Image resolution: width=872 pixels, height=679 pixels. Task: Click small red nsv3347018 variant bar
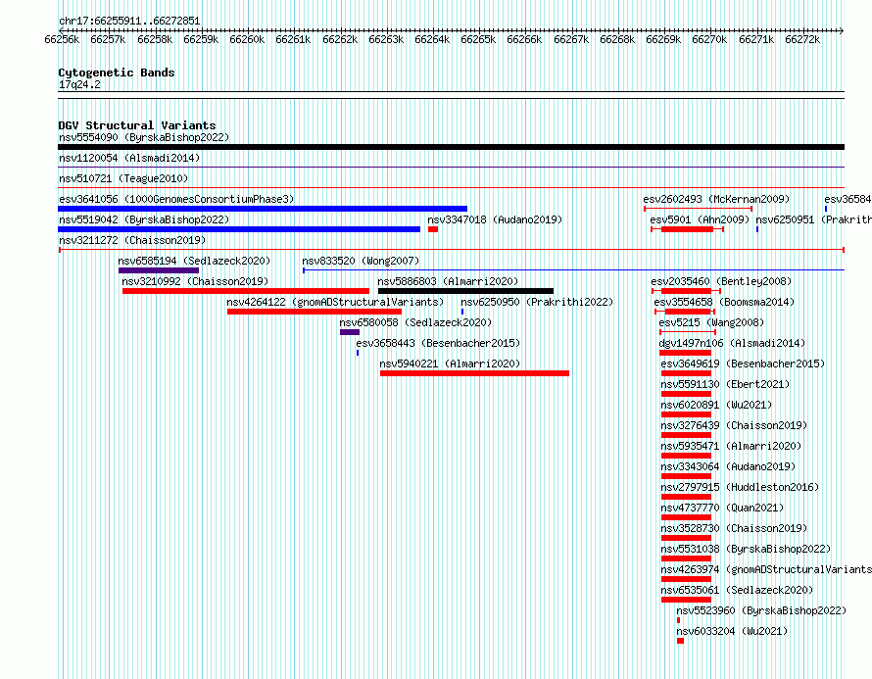tap(433, 229)
